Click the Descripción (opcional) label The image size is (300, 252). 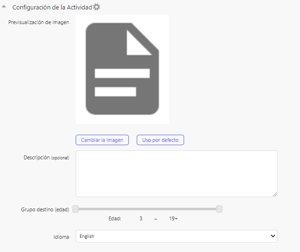coord(46,157)
